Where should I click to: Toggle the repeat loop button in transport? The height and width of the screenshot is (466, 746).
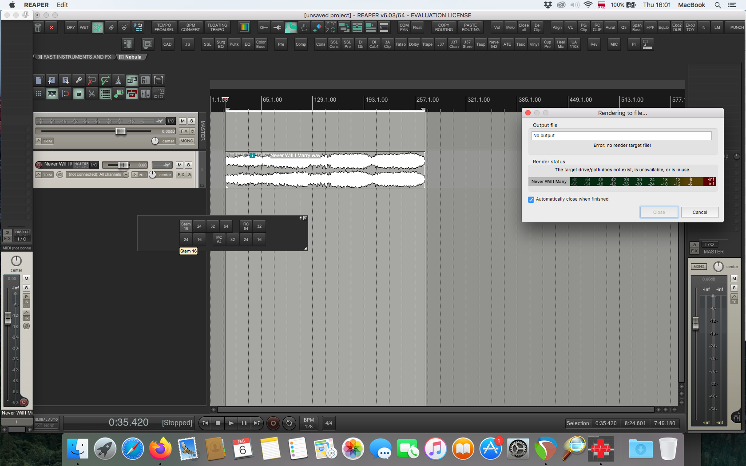289,423
